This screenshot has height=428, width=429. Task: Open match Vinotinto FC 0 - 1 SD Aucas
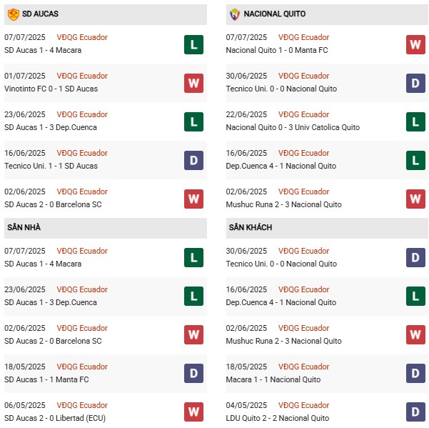coord(51,89)
